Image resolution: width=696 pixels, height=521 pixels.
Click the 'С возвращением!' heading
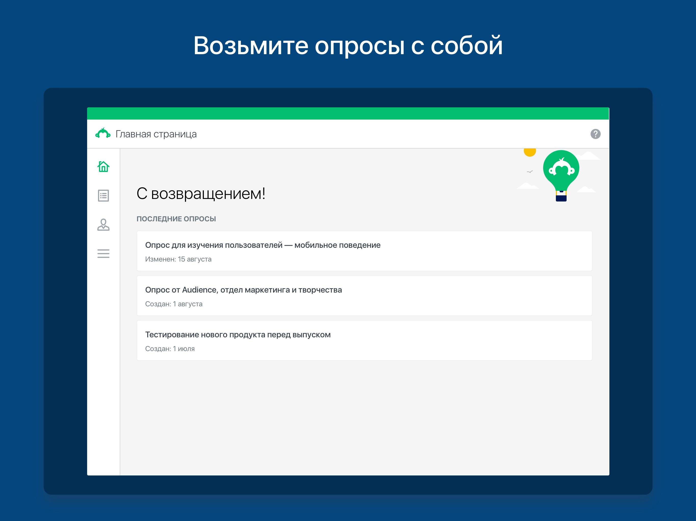201,193
